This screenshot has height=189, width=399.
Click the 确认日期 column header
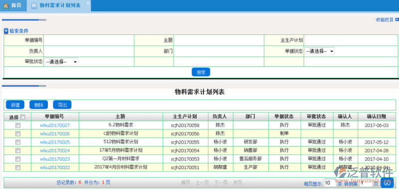(x=377, y=117)
